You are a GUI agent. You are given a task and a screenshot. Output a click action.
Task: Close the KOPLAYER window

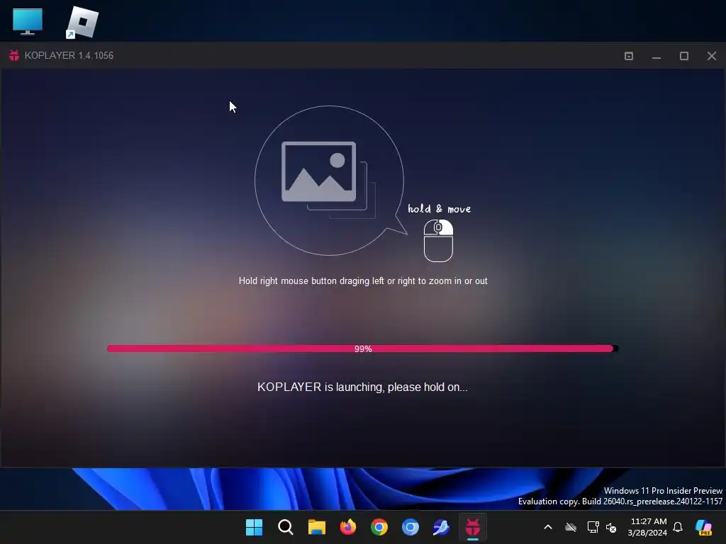tap(712, 56)
